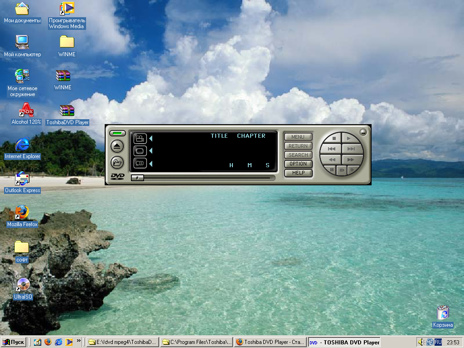Select the camera angle icon
The image size is (464, 348).
[x=140, y=139]
